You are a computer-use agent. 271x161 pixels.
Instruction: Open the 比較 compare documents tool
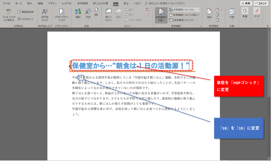tap(232, 15)
